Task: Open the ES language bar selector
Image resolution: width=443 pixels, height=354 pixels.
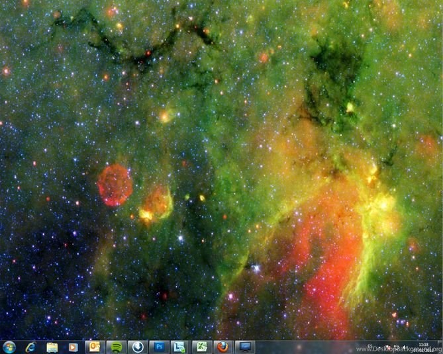Action: pos(369,345)
